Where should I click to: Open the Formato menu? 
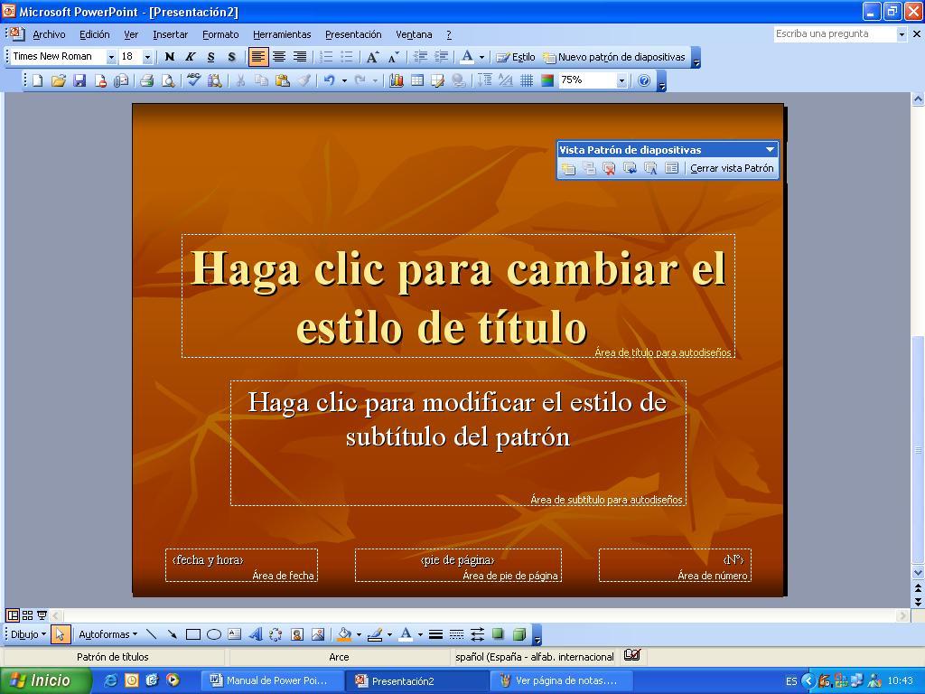[220, 35]
